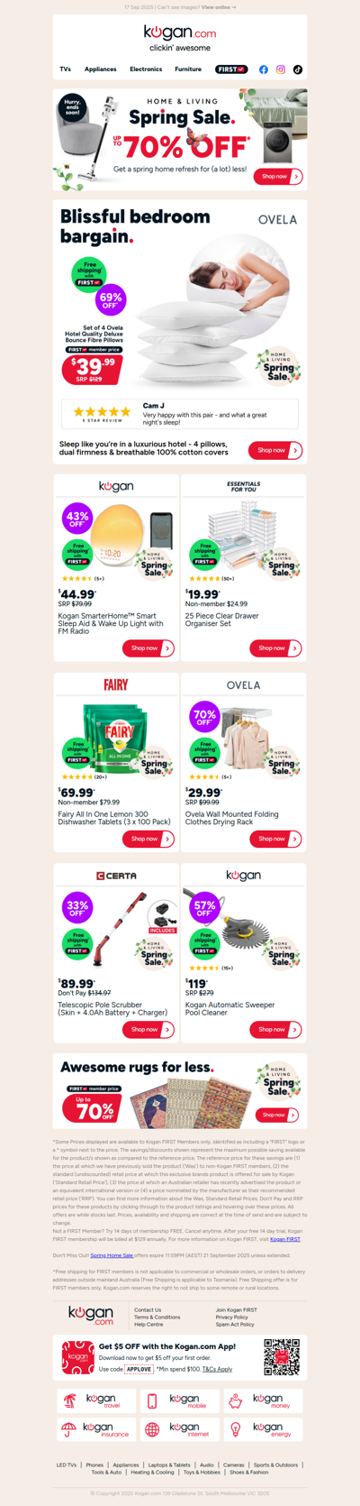Open the T&Cs Apply link

[x=217, y=1369]
